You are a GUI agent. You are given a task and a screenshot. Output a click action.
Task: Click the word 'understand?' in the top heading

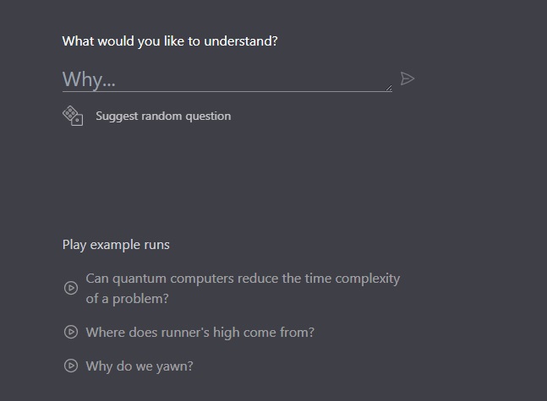240,41
